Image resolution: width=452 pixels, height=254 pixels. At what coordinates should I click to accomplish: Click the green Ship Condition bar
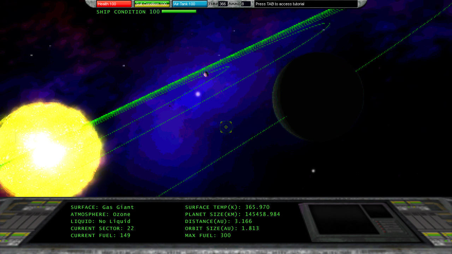(x=179, y=12)
